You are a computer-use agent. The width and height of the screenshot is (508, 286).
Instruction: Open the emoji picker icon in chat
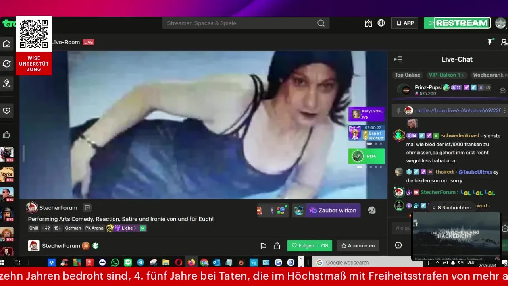pyautogui.click(x=505, y=228)
